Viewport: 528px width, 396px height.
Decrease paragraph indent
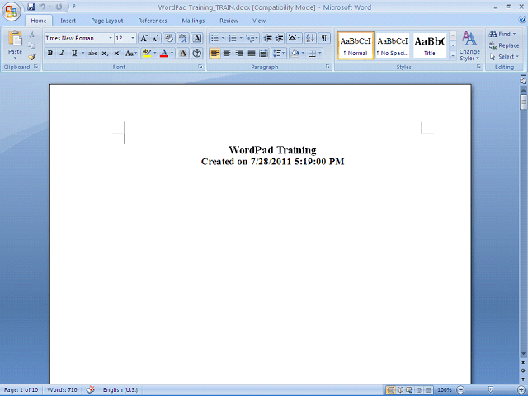click(x=267, y=38)
